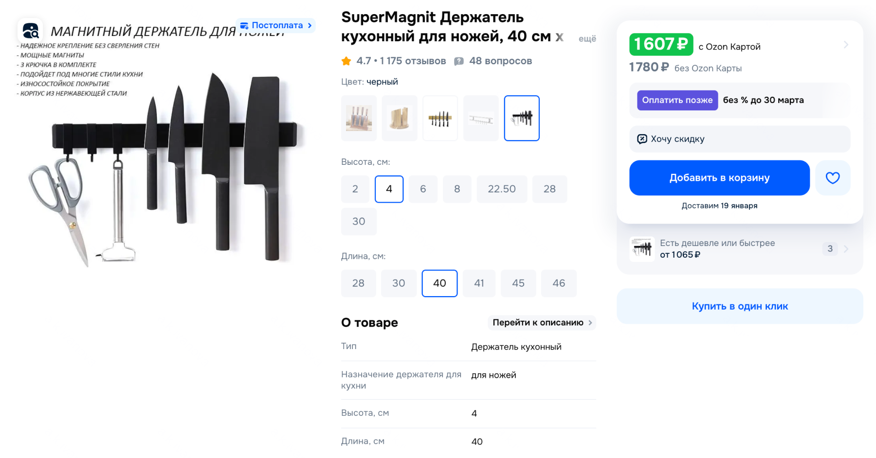The image size is (876, 458).
Task: View the wooden knife block thumbnail
Action: tap(399, 118)
